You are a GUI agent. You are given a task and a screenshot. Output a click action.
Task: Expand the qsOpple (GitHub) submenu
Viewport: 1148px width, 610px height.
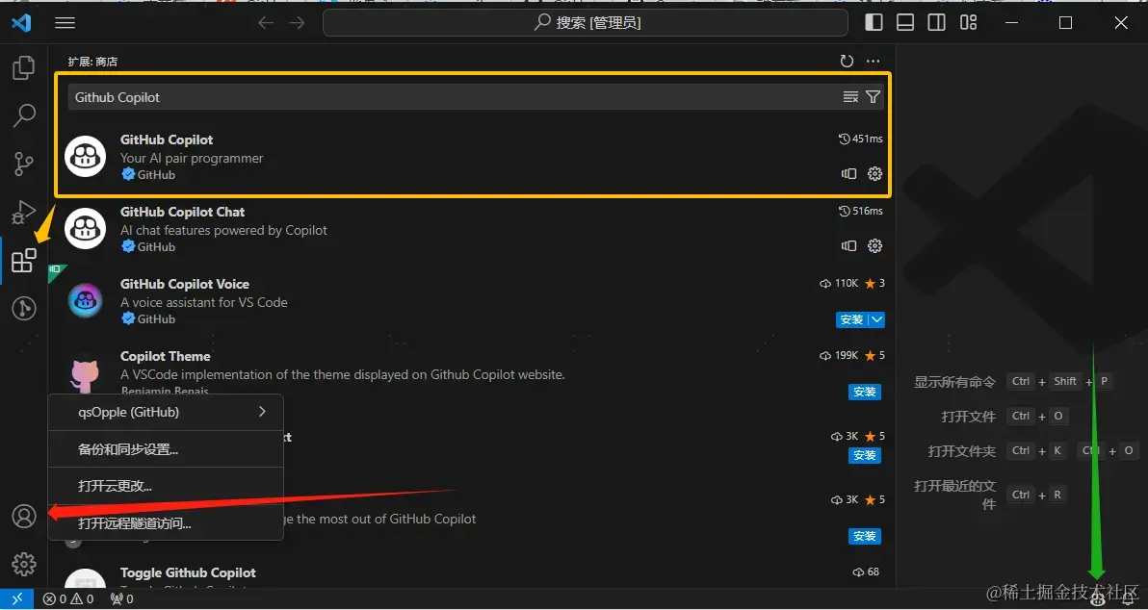tap(166, 412)
